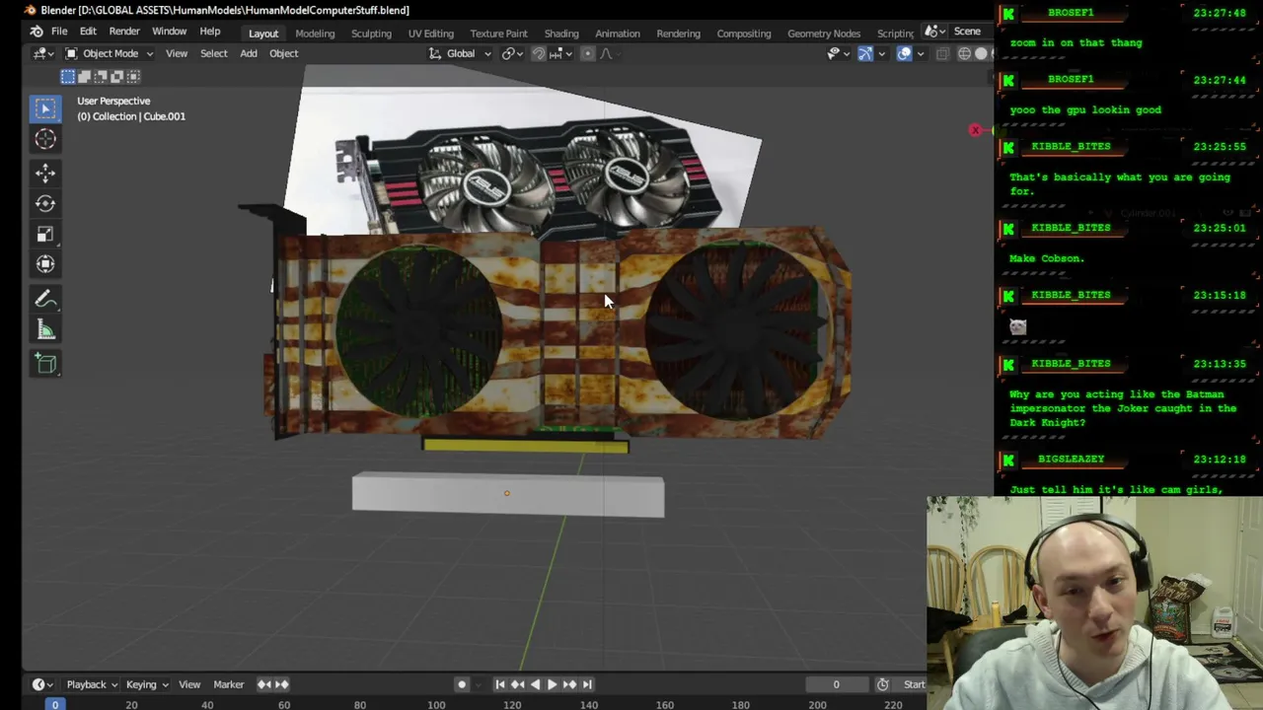
Task: Select the Scale tool
Action: (x=45, y=234)
